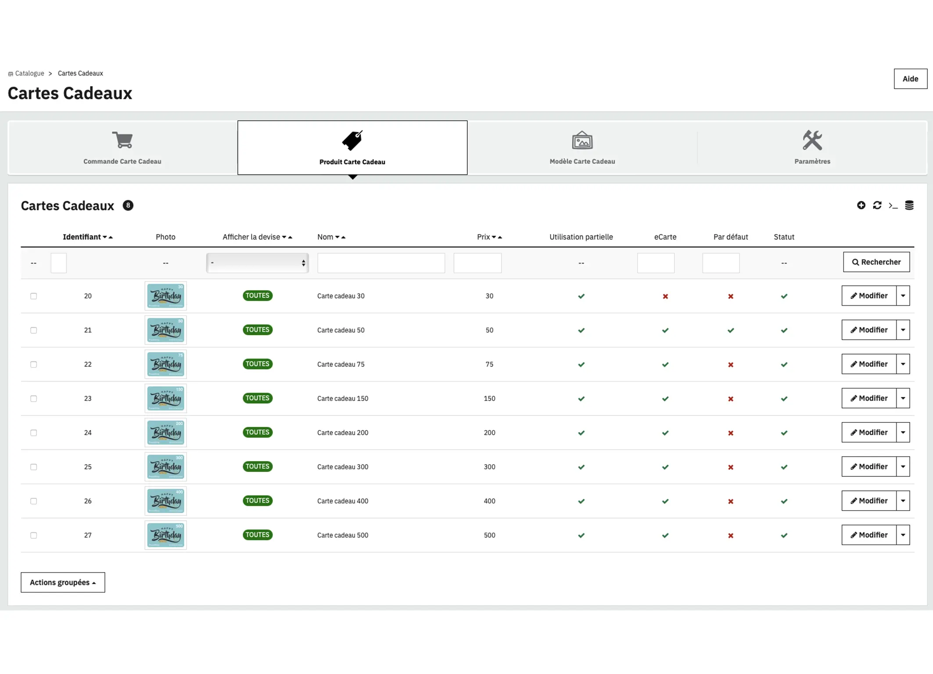933x674 pixels.
Task: Open the Birthday thumbnail for Carte cadeau 150
Action: pos(165,398)
